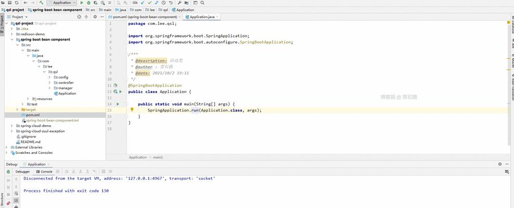Click the Rerun debug bug icon
This screenshot has height=208, width=514.
(8, 172)
